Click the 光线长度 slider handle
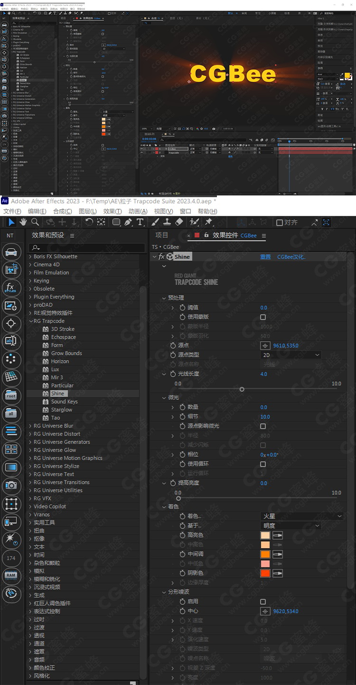356x685 pixels. [x=242, y=389]
